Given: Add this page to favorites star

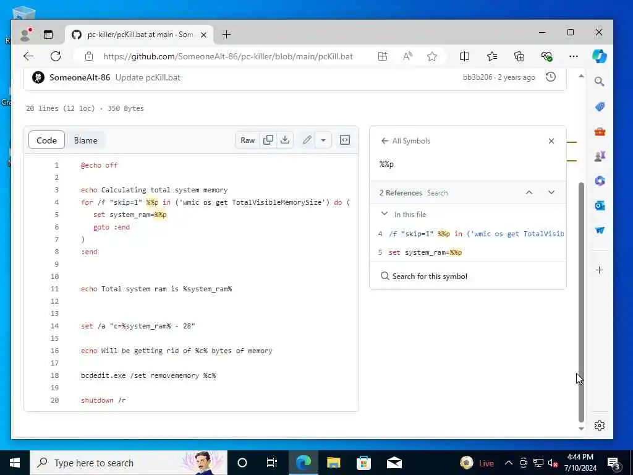Looking at the screenshot, I should tap(432, 56).
